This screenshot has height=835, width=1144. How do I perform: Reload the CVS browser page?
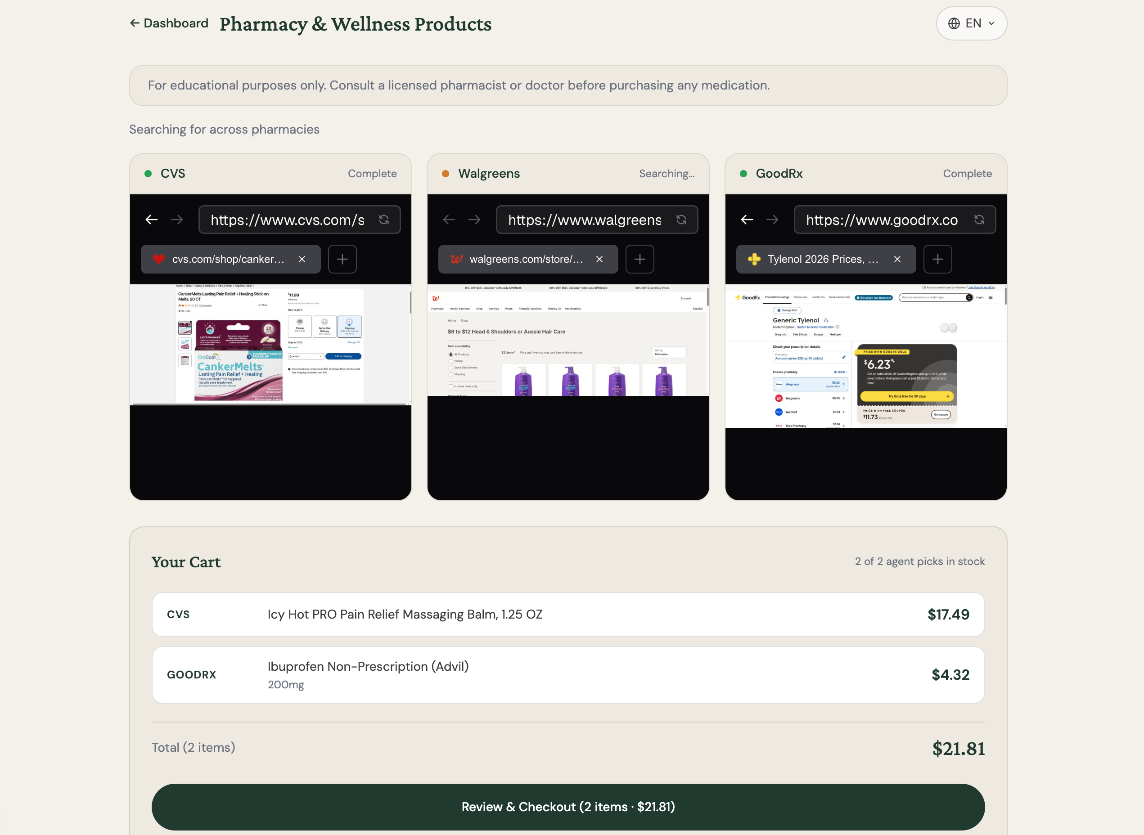coord(384,220)
